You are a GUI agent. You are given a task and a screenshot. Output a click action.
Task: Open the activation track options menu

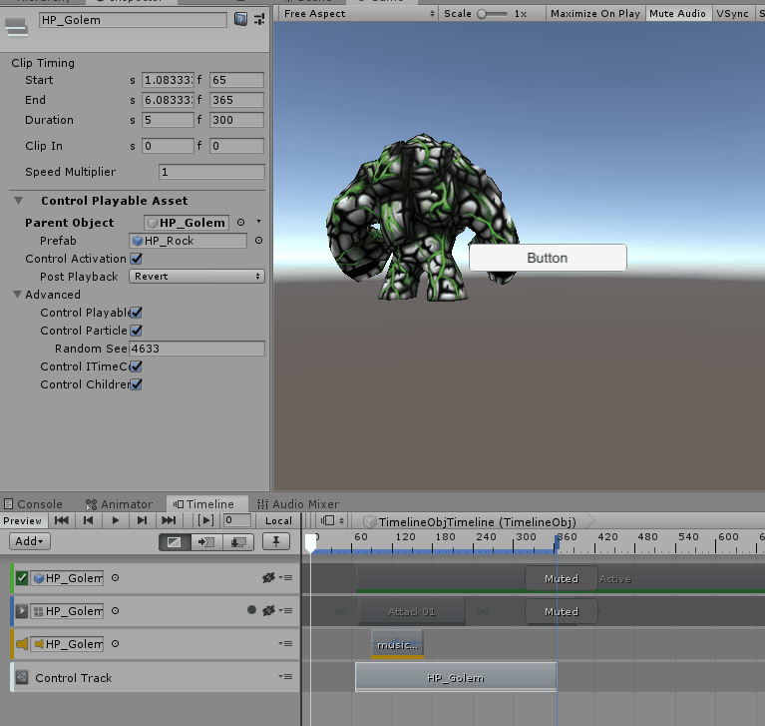(x=286, y=577)
